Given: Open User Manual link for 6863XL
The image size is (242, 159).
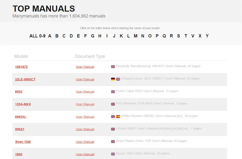Looking at the screenshot, I should (85, 117).
